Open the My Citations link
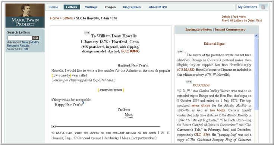Viewport: 274px width, 145px height. pyautogui.click(x=248, y=7)
